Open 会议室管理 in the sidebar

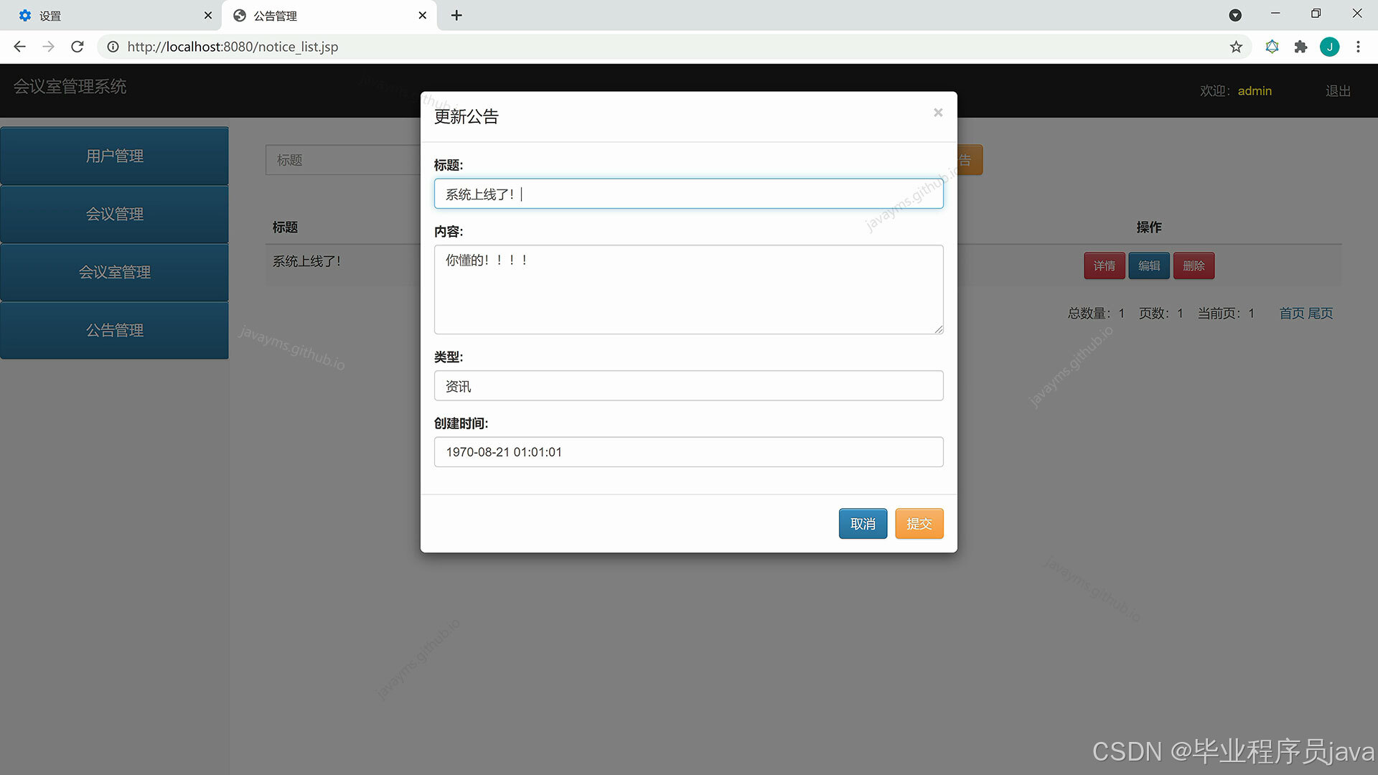click(114, 272)
